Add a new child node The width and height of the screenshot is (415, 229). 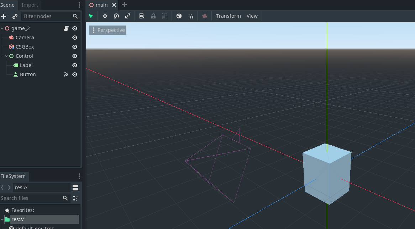tap(4, 16)
